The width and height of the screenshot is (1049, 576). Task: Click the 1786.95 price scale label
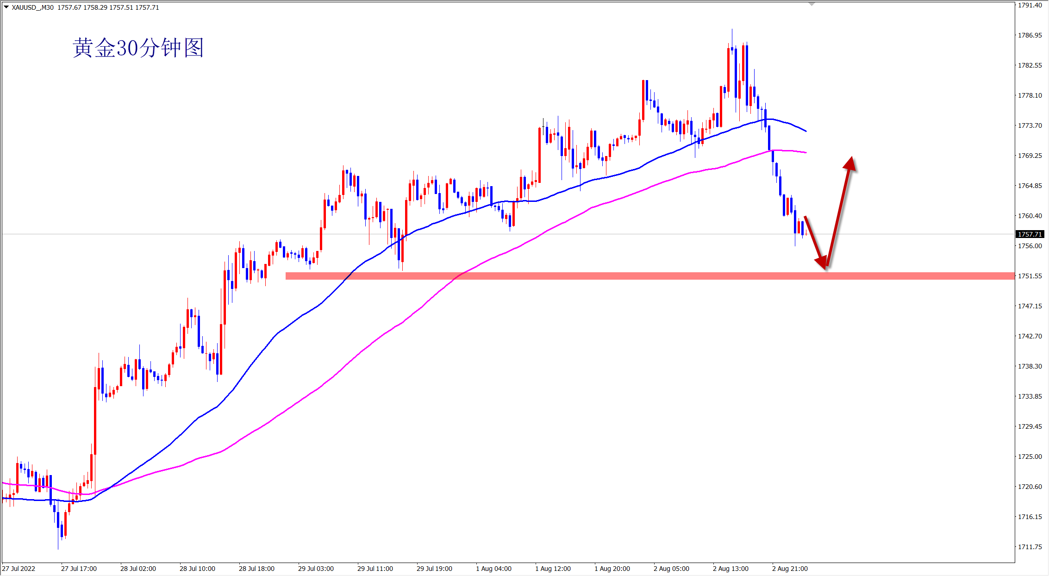(x=1030, y=35)
